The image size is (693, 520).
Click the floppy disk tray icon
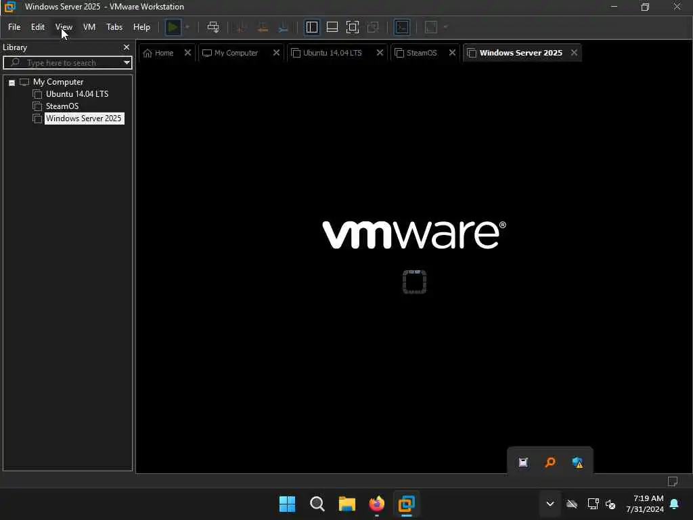click(523, 462)
